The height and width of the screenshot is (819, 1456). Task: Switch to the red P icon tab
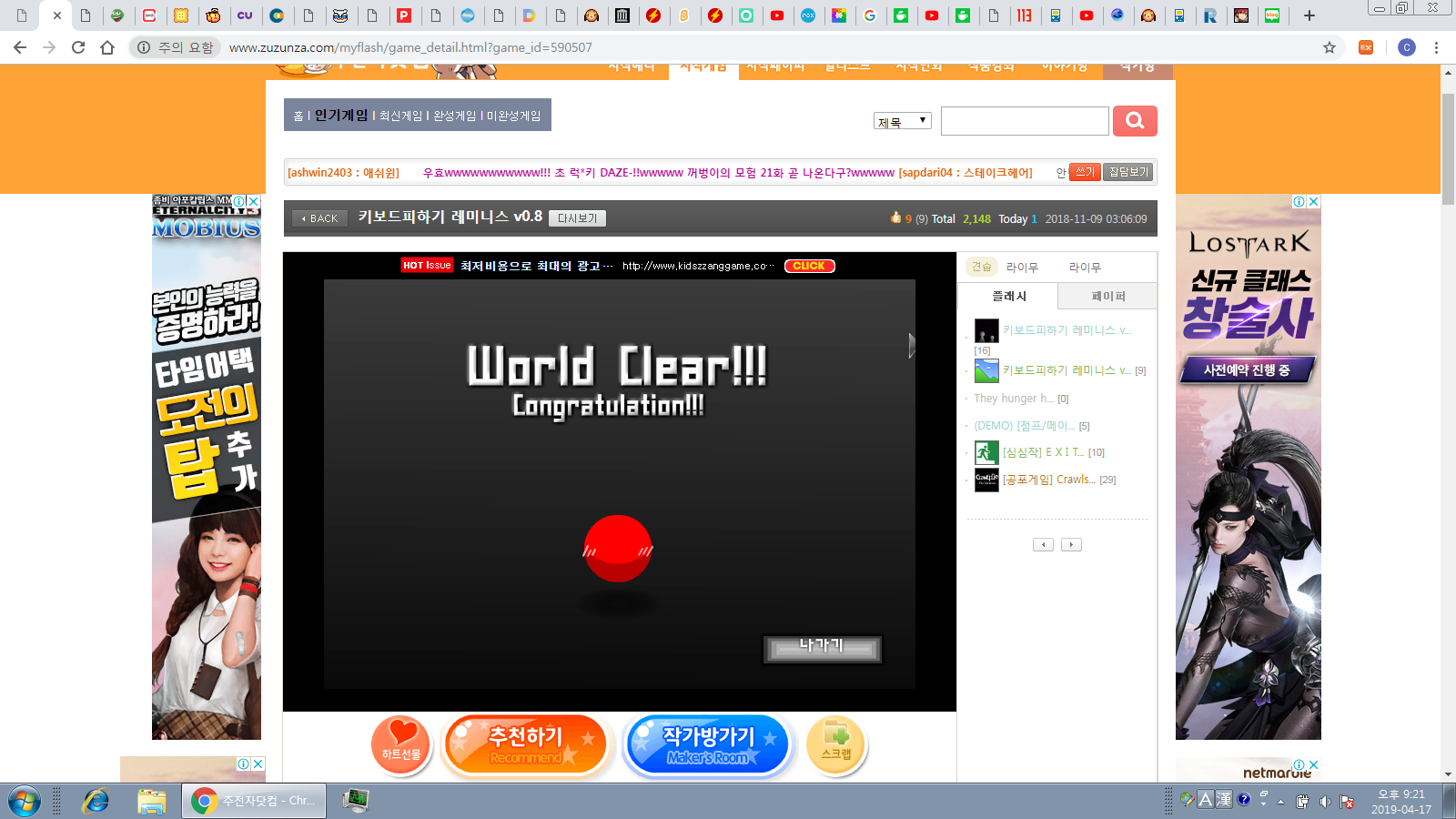[x=404, y=15]
